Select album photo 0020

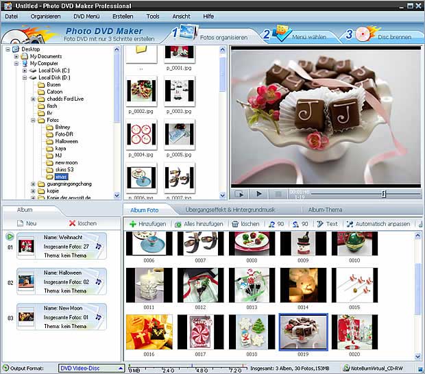354,332
